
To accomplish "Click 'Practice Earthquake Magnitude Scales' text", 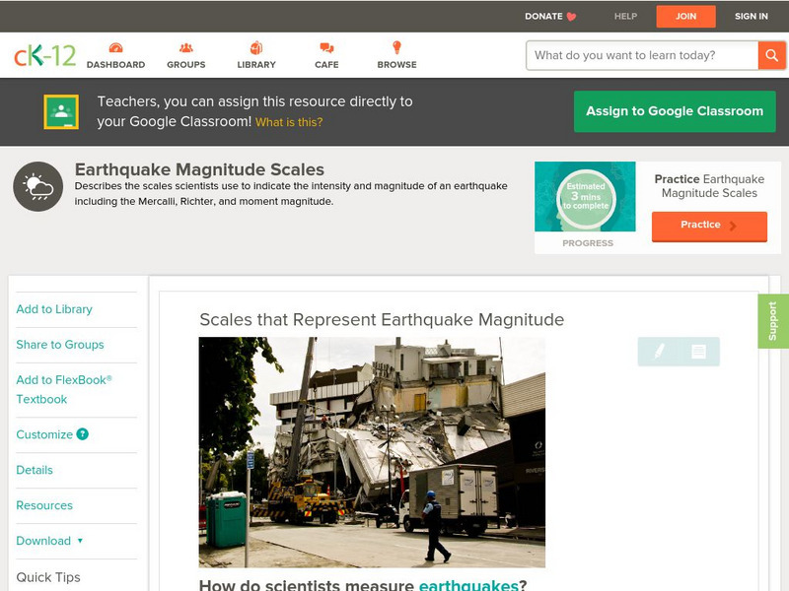I will pyautogui.click(x=709, y=186).
